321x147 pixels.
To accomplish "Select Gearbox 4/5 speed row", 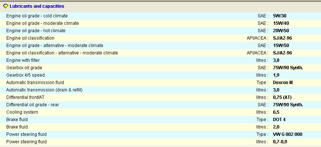I will [161, 75].
